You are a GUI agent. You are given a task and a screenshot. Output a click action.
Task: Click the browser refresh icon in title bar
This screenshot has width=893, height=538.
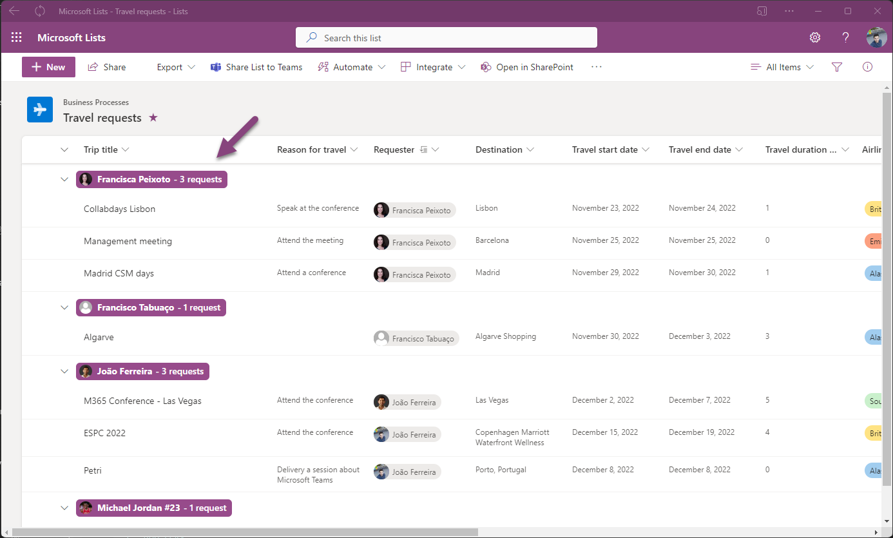(x=40, y=11)
